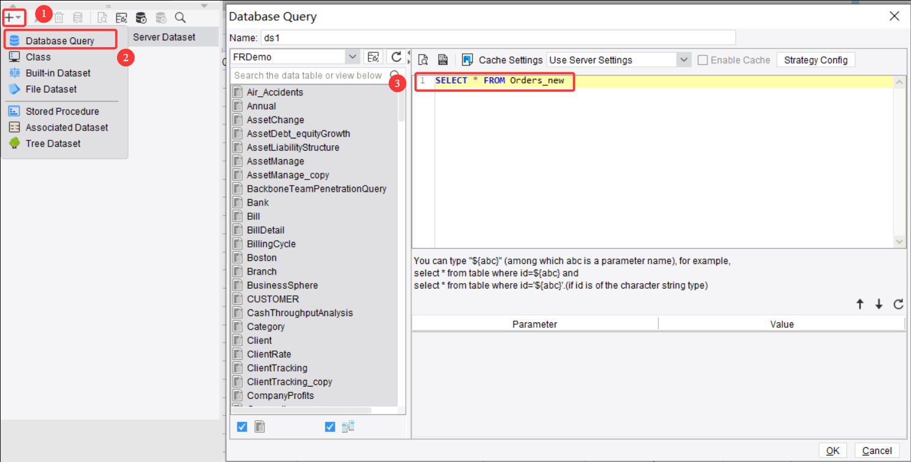Image resolution: width=911 pixels, height=462 pixels.
Task: Click the move parameter down arrow
Action: click(879, 304)
